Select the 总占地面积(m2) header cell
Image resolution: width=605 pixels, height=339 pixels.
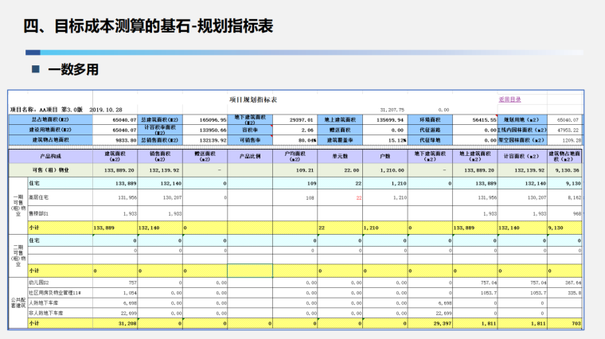click(x=51, y=119)
